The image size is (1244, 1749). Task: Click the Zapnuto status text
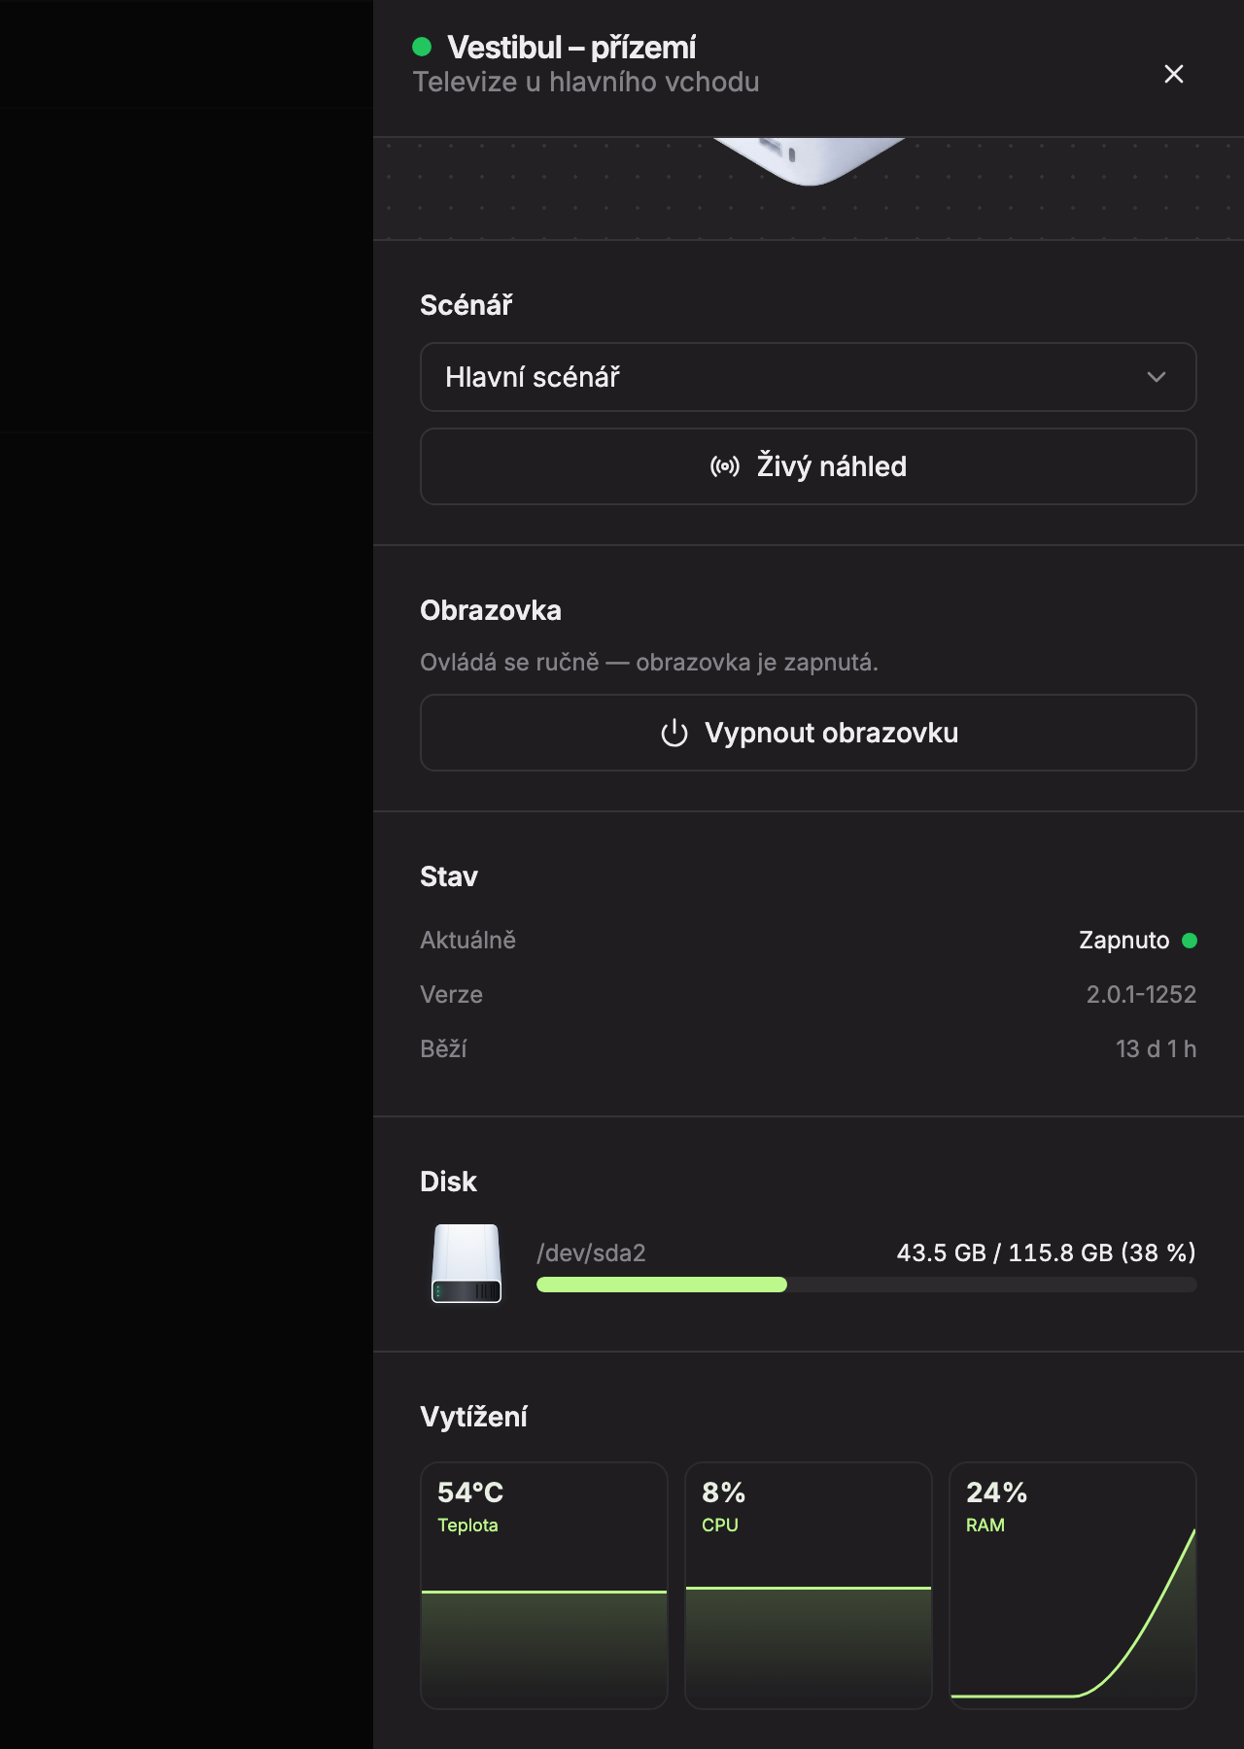[x=1123, y=940]
